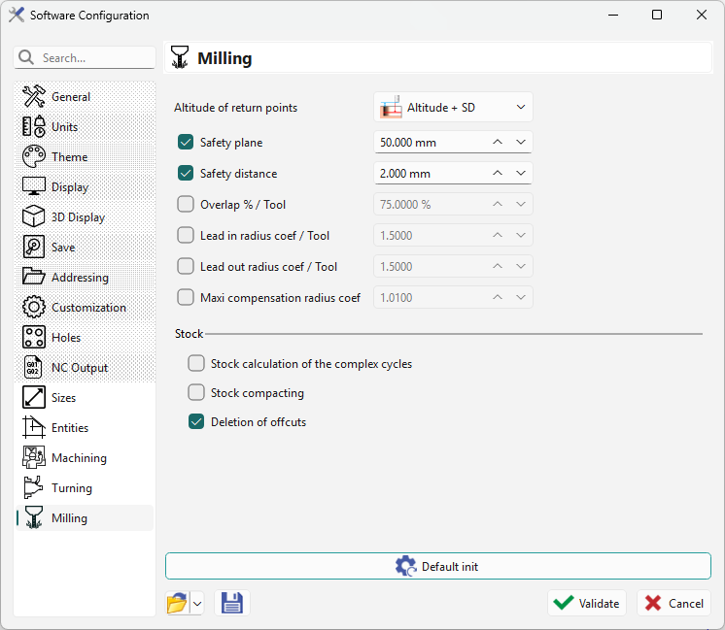Screen dimensions: 725x630
Task: Select the Customization gear icon
Action: pyautogui.click(x=34, y=307)
